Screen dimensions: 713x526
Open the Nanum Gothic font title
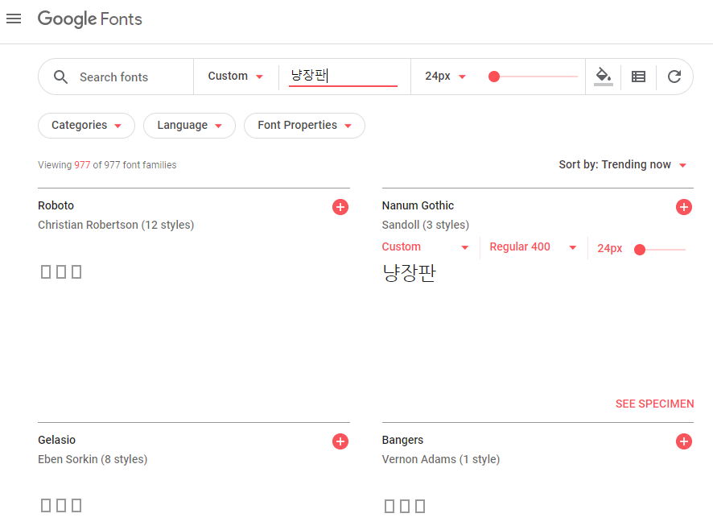(x=418, y=205)
